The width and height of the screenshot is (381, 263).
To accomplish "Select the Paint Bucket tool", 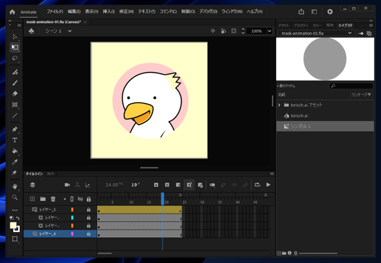I will (x=15, y=151).
